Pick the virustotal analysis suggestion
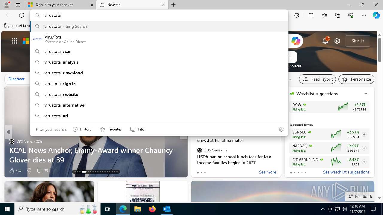 point(159,62)
